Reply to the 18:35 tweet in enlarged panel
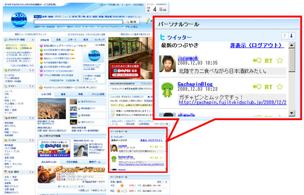 (x=257, y=61)
